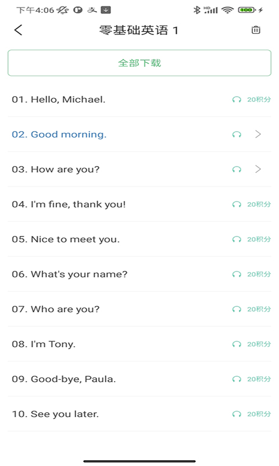Tap headphone icon for What's your name?
Screen dimensions: 279x466
click(237, 274)
